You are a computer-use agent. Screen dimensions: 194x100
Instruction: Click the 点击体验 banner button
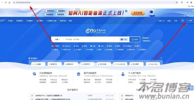[x=138, y=13]
